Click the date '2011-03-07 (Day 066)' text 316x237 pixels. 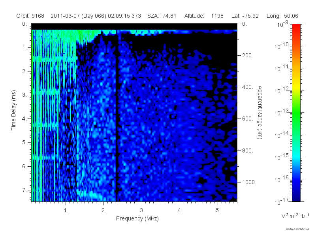(x=78, y=16)
